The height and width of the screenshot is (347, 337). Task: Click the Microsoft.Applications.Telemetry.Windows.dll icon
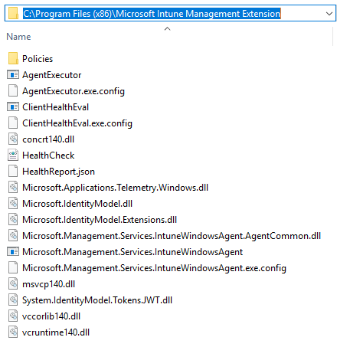13,188
